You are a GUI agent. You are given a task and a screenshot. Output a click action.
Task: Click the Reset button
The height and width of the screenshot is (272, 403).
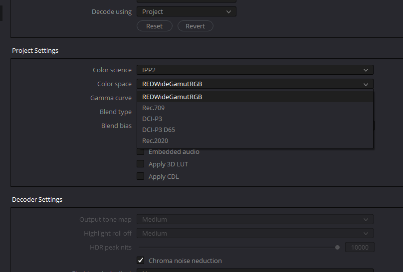click(154, 26)
